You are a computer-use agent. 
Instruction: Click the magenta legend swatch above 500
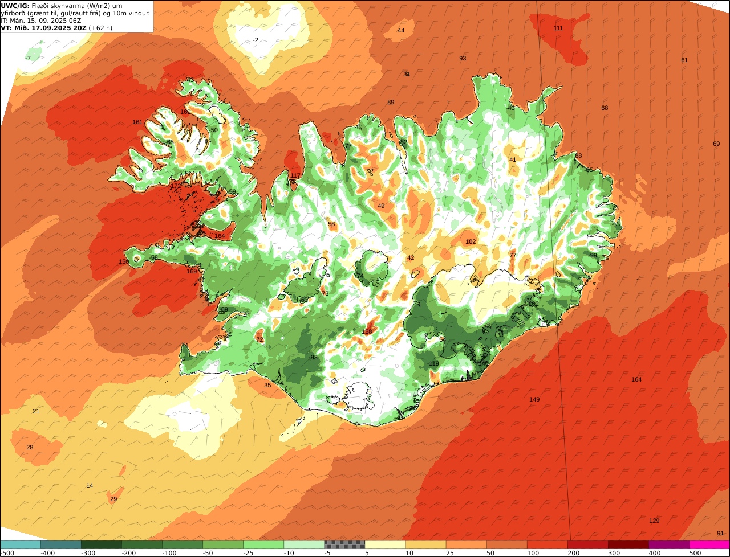point(709,545)
